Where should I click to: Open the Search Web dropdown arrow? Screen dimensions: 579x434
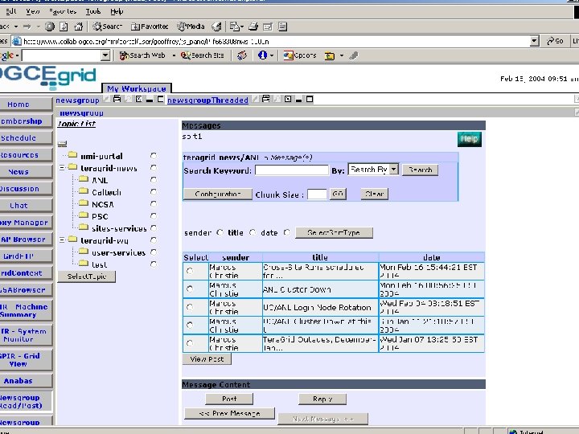174,55
